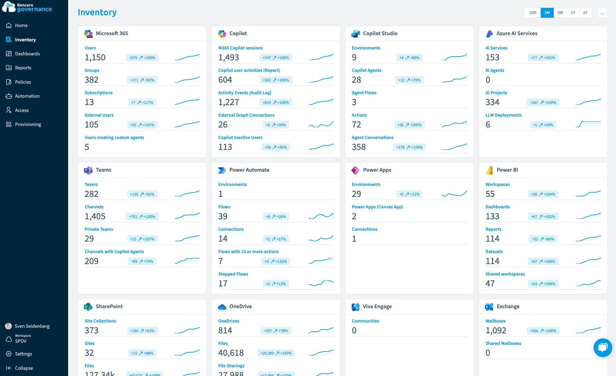Open the Mailboxes link in Exchange card

496,321
